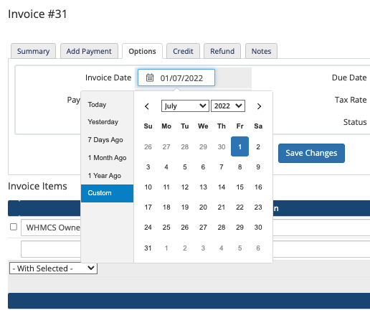Choose July 28 in the calendar

pos(222,227)
